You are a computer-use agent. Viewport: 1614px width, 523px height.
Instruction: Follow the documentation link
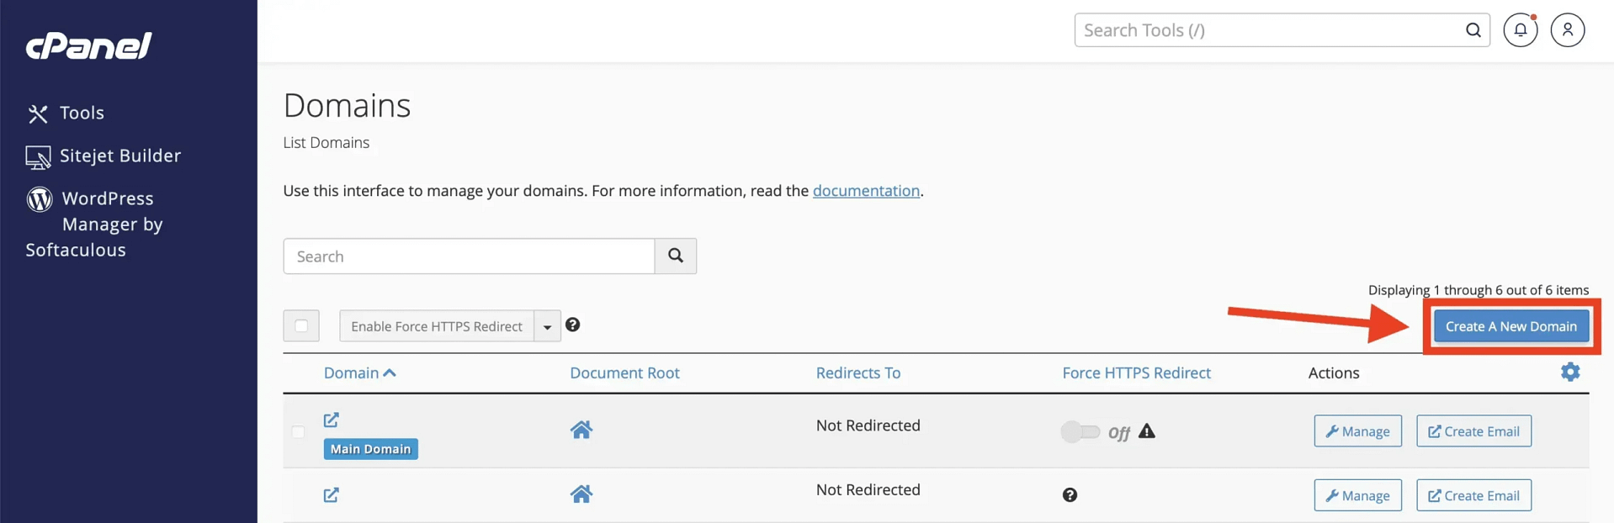866,191
